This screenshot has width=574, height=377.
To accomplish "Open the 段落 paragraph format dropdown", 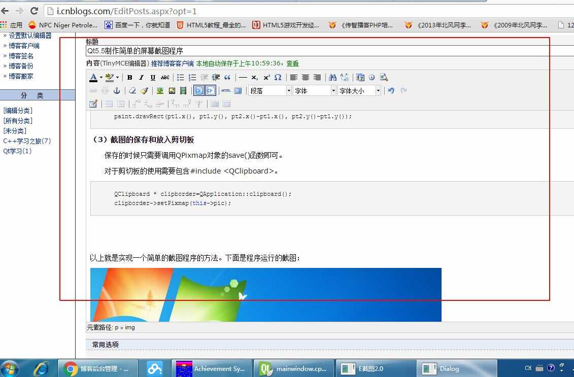I will coord(270,90).
